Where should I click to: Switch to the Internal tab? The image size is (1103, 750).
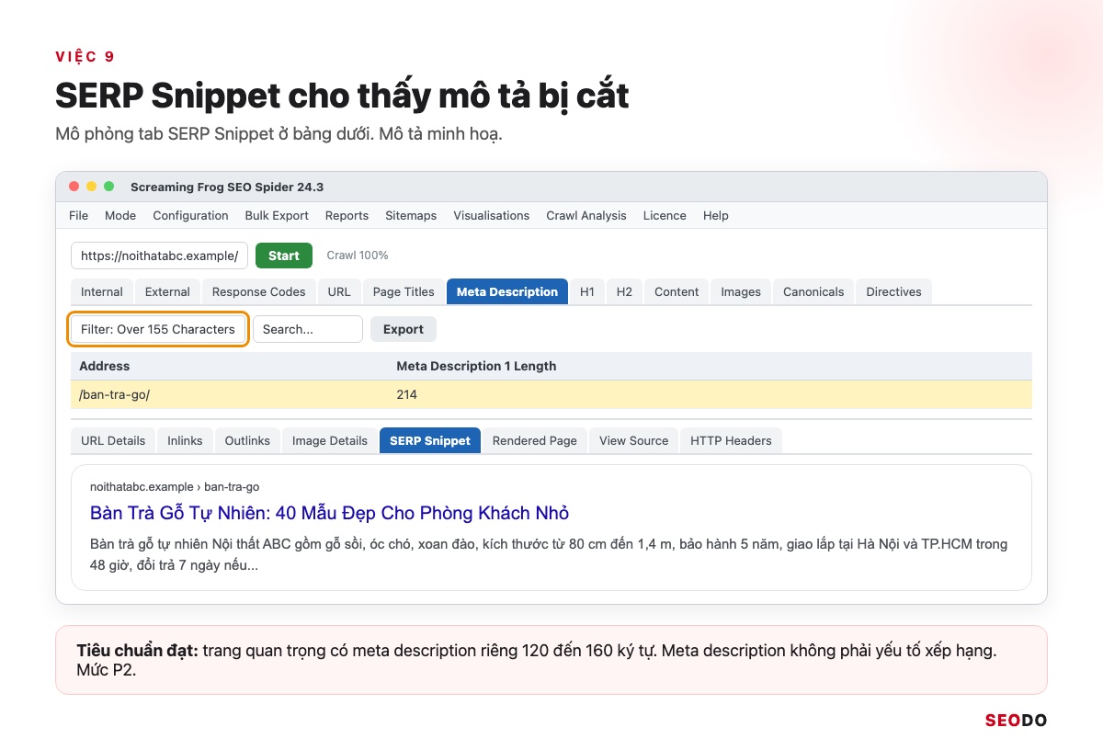(x=102, y=291)
